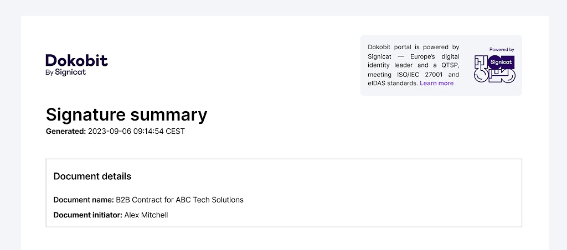This screenshot has height=250, width=567.
Task: Click the "Generated:" label
Action: (x=66, y=131)
